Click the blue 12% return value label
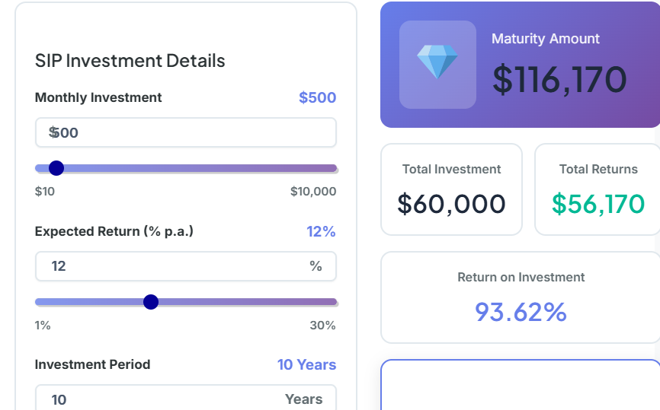The width and height of the screenshot is (660, 410). pyautogui.click(x=321, y=231)
